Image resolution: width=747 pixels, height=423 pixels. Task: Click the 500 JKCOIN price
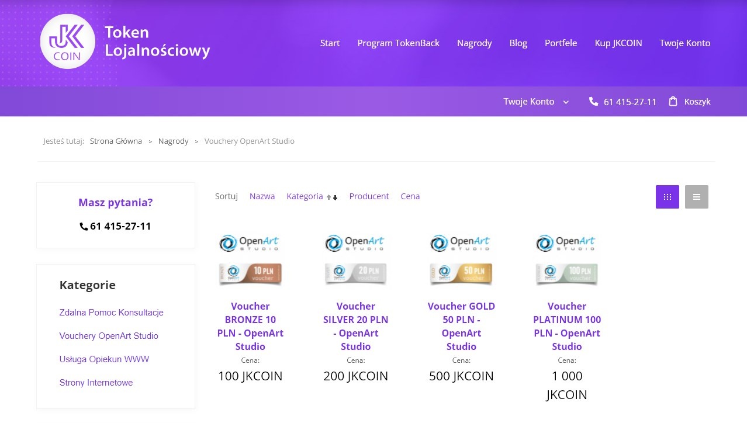(461, 376)
